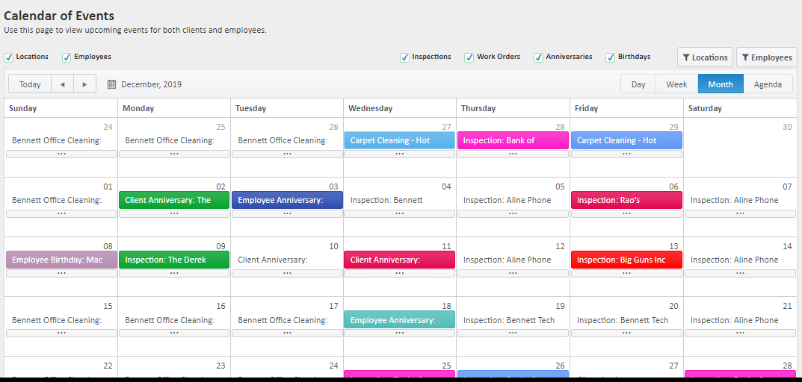Expand more events on Sunday 24
The height and width of the screenshot is (382, 802).
point(61,154)
